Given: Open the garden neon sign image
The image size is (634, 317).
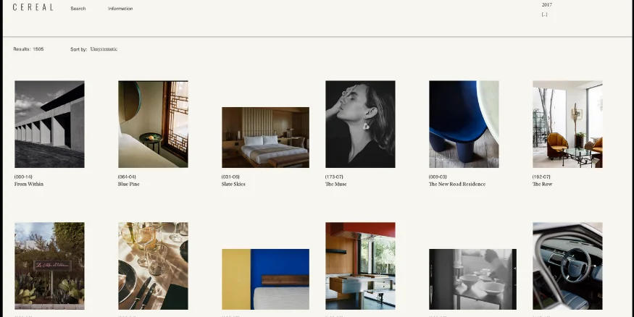Looking at the screenshot, I should [49, 266].
